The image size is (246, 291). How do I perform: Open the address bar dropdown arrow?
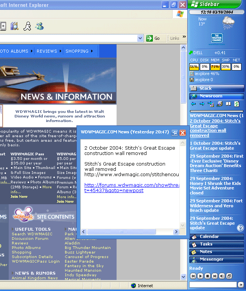(140, 38)
